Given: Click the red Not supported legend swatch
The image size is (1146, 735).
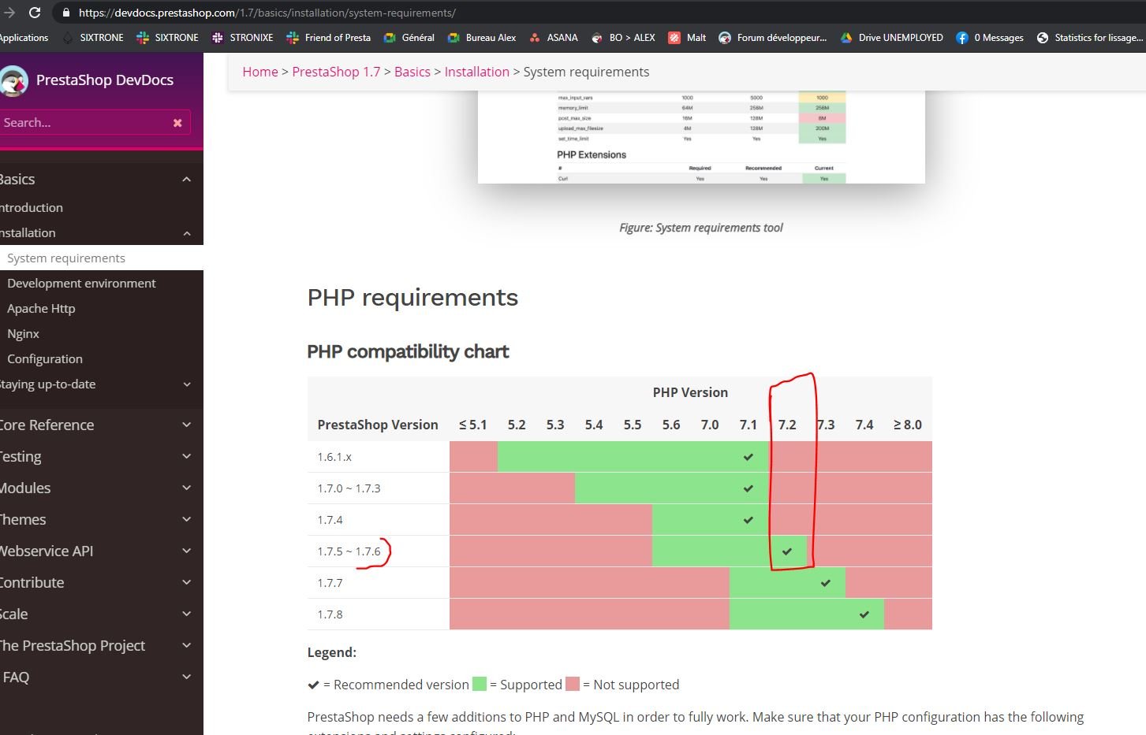Looking at the screenshot, I should (573, 685).
